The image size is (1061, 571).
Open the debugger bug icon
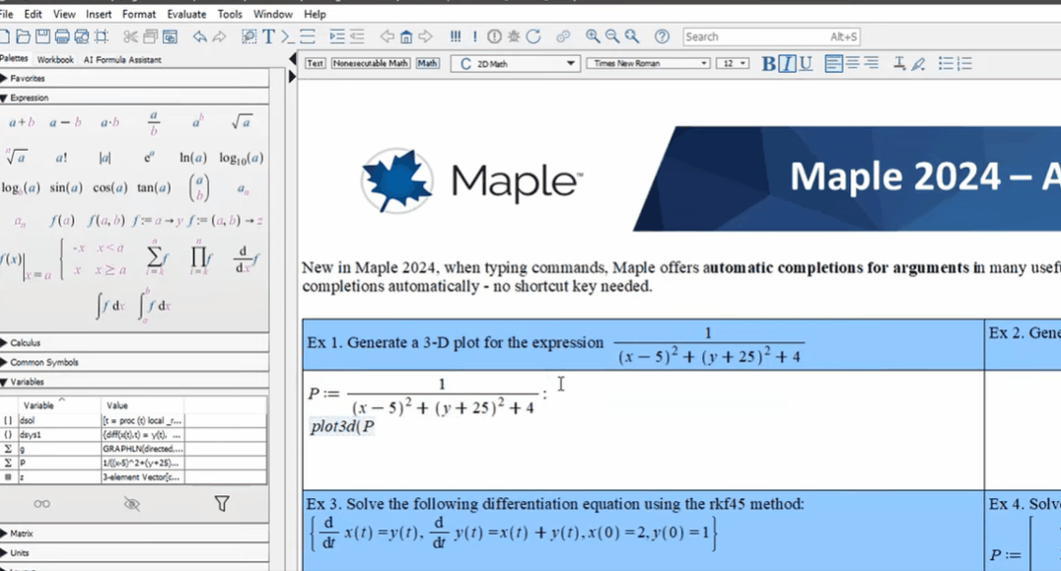[515, 36]
